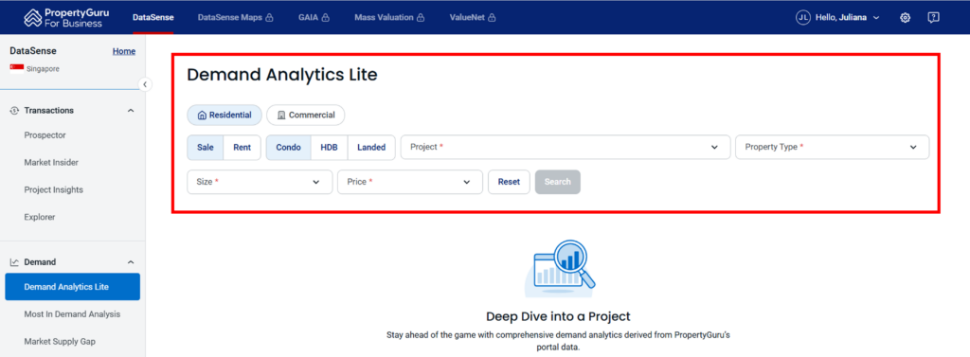The image size is (970, 357).
Task: Collapse the sidebar with the arrow handle
Action: point(145,84)
